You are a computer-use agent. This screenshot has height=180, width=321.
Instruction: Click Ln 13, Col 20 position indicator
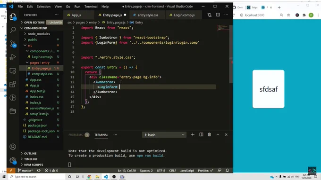(127, 171)
